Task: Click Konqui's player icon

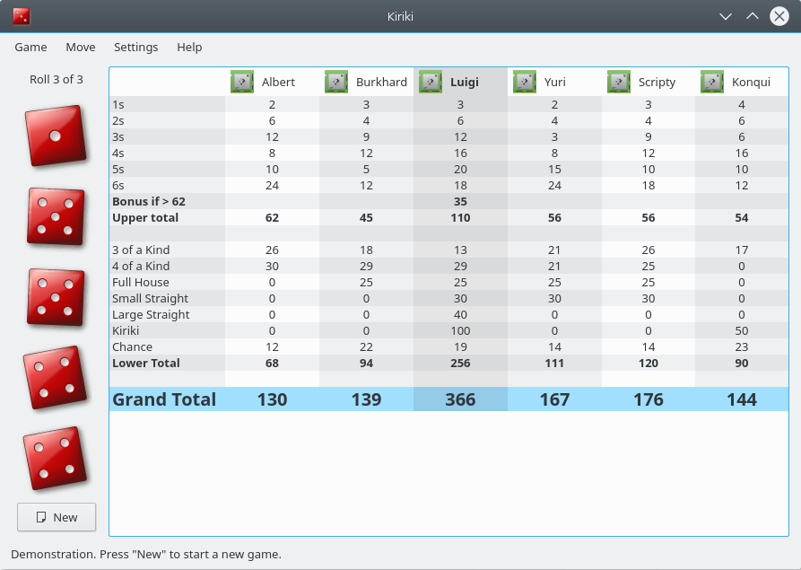Action: [712, 82]
